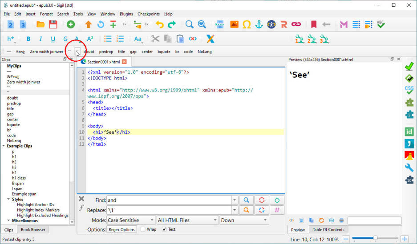Click the Undo arrow icon
417x244 pixels.
coord(159,24)
